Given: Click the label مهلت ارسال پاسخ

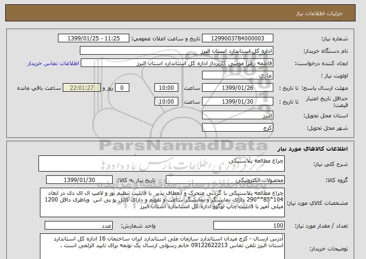Looking at the screenshot, I should click(x=325, y=88).
